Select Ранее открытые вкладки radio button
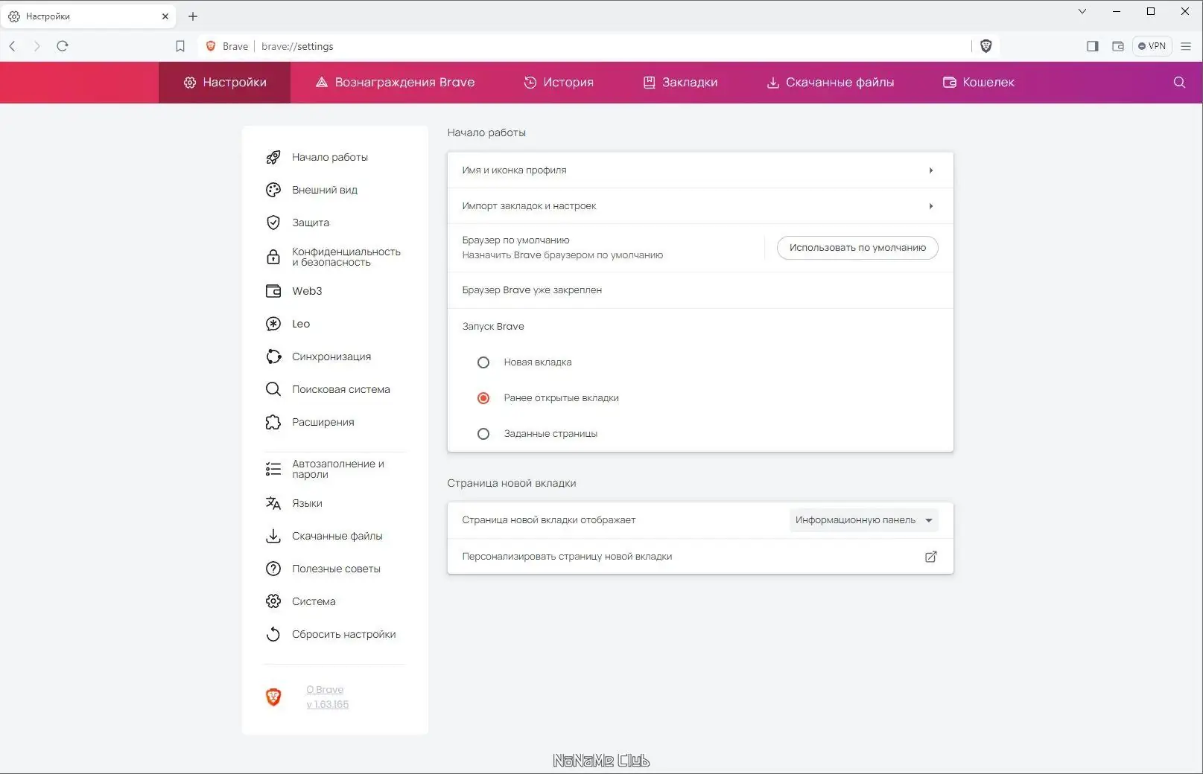Viewport: 1203px width, 774px height. [483, 398]
